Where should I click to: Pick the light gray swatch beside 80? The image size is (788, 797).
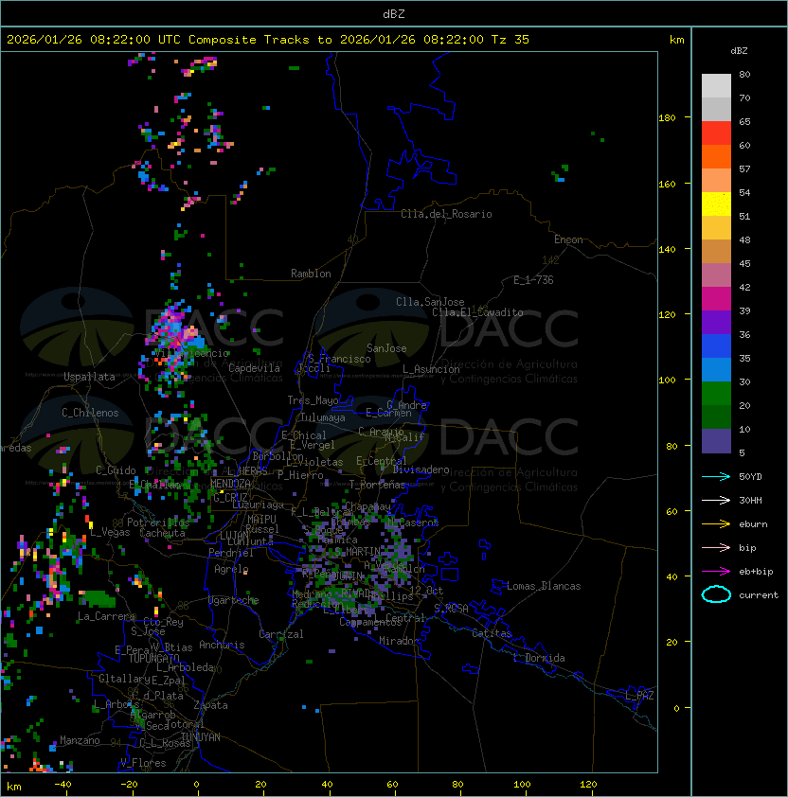click(716, 85)
